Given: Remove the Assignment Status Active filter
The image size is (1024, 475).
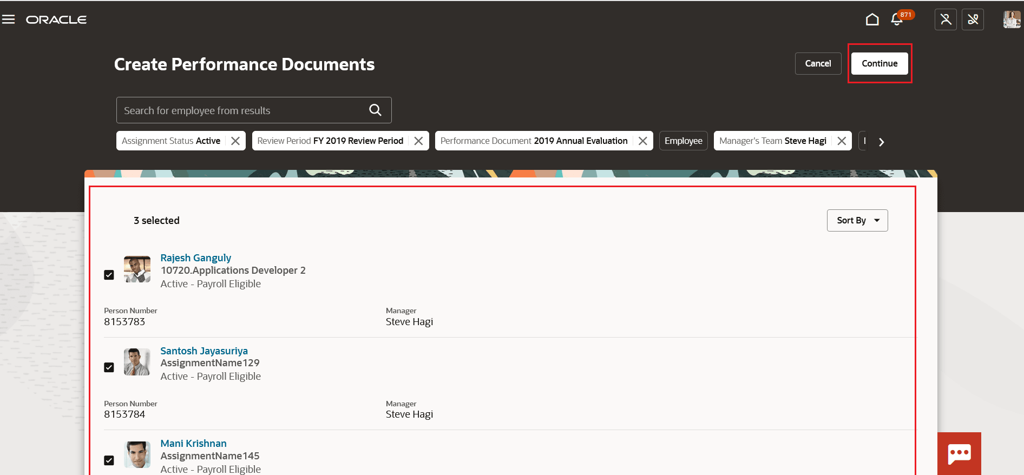Looking at the screenshot, I should point(235,141).
